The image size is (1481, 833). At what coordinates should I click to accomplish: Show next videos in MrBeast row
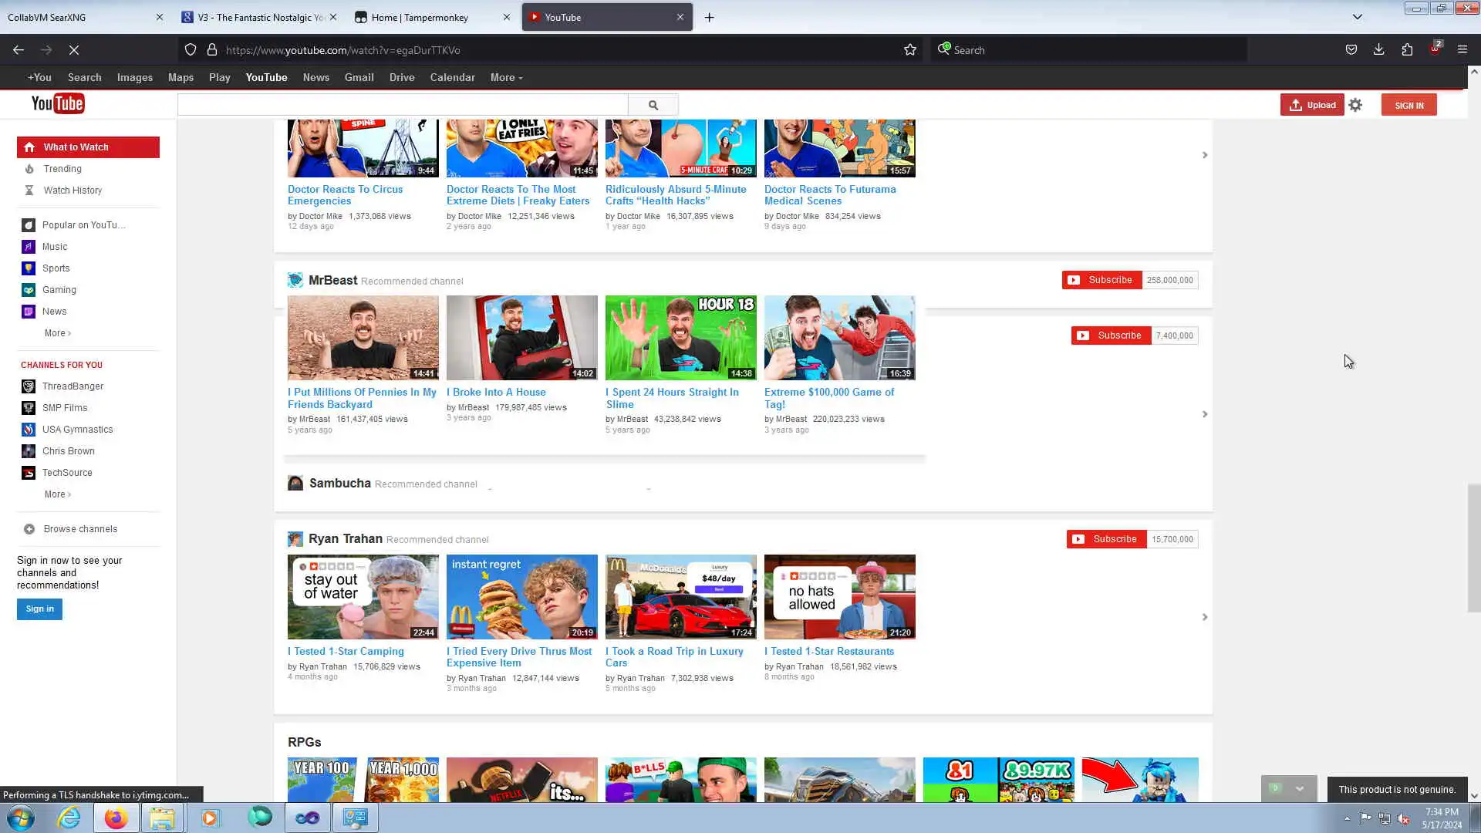(1204, 414)
